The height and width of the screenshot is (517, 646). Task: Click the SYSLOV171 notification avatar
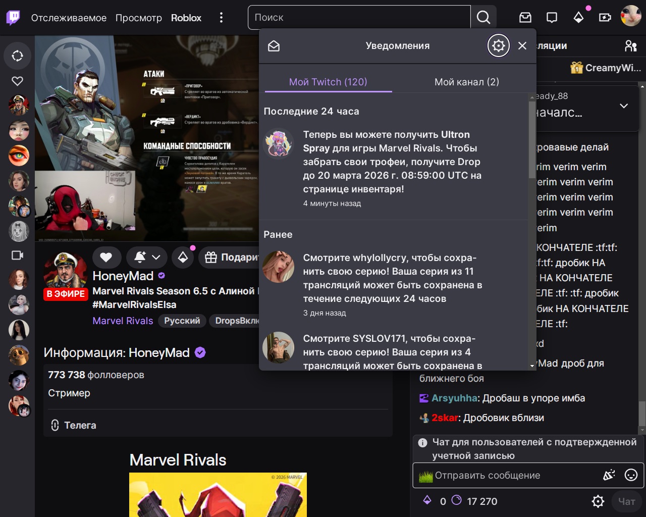pyautogui.click(x=278, y=347)
